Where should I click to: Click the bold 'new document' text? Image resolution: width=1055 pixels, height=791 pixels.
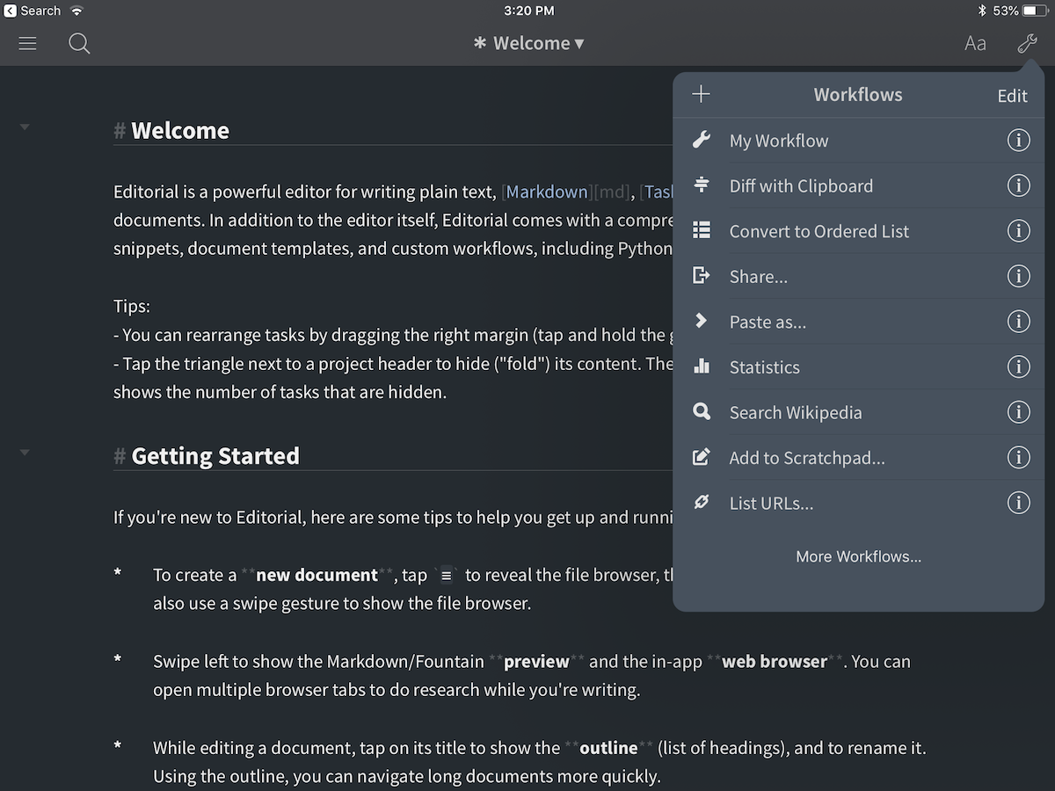(x=316, y=575)
